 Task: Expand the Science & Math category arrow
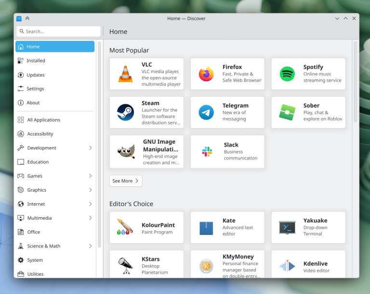[91, 246]
